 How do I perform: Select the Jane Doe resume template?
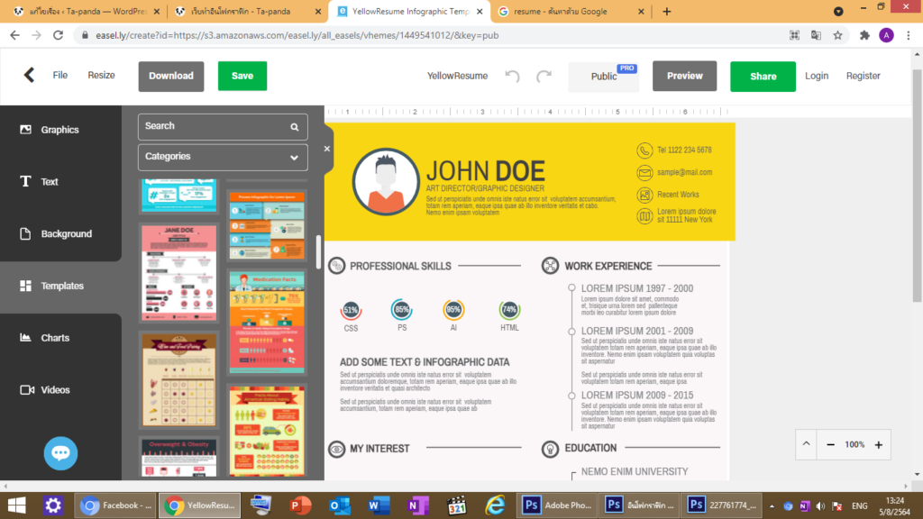(178, 273)
